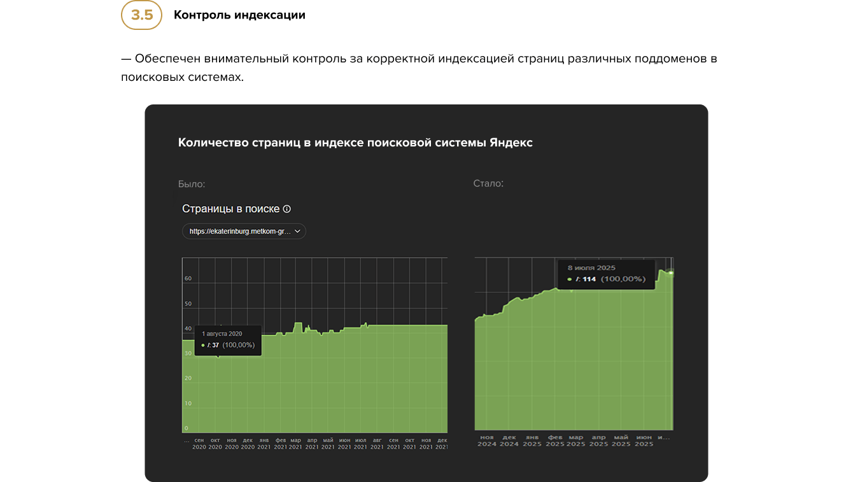Select the "1 августа 2020" tooltip box
This screenshot has width=853, height=482.
228,339
